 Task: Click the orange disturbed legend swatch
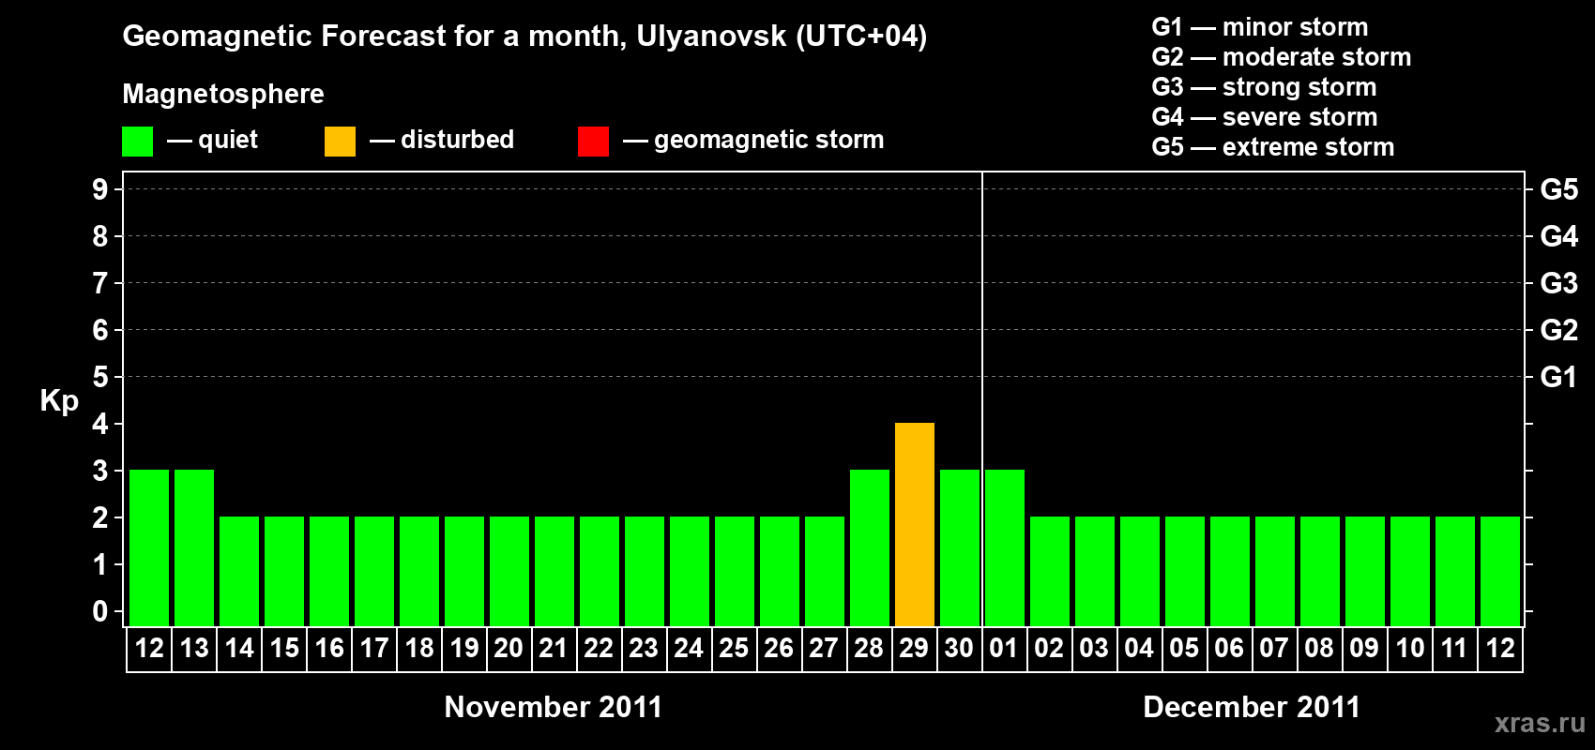point(340,142)
